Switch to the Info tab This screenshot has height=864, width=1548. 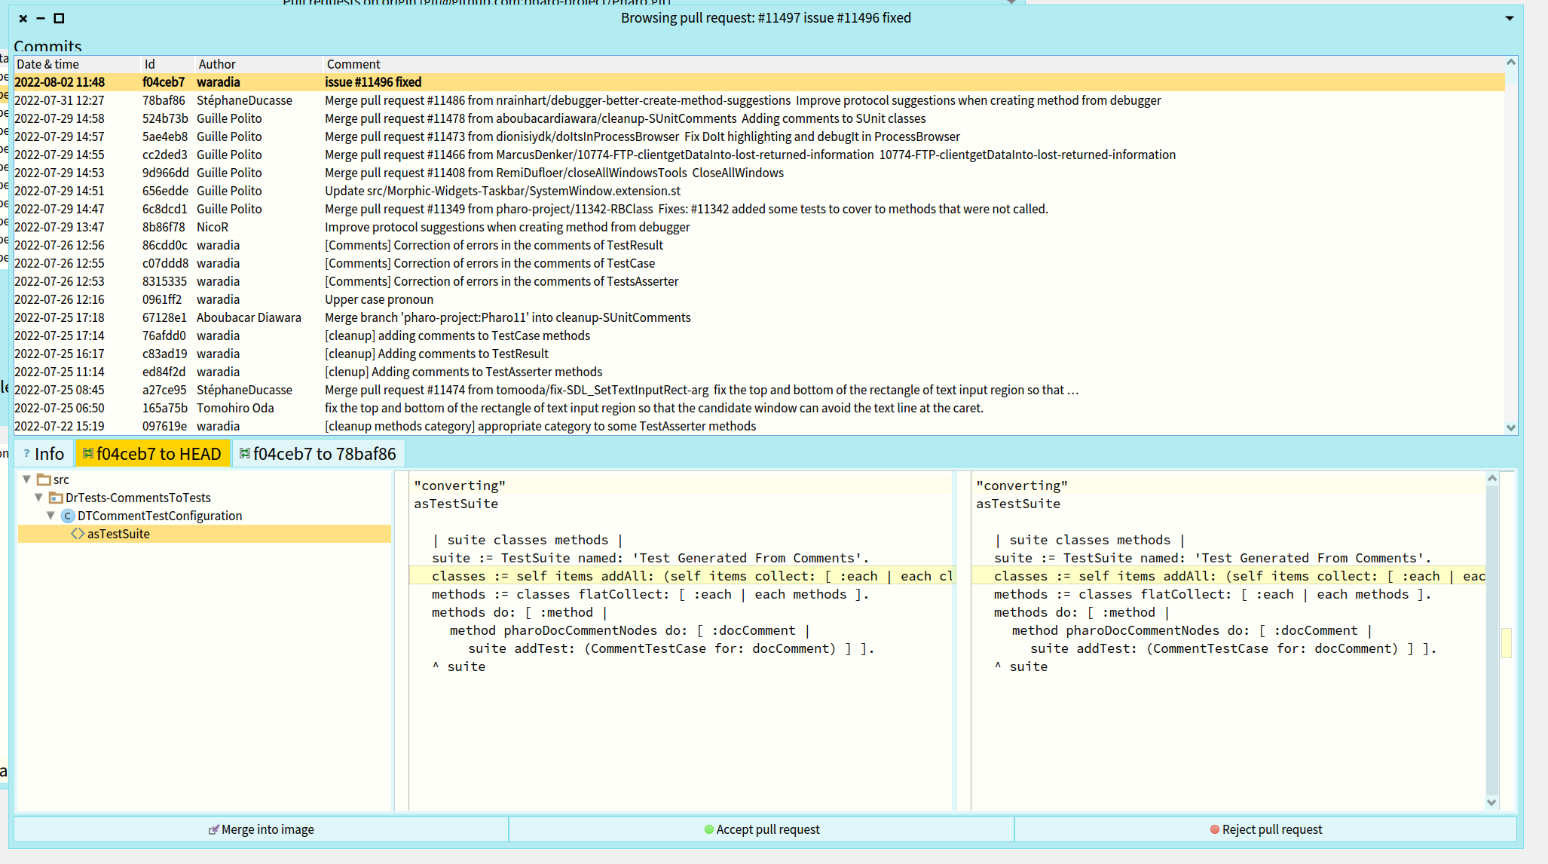[44, 454]
